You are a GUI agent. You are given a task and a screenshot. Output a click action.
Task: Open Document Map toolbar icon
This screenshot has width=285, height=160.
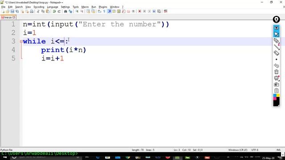[x=119, y=11]
